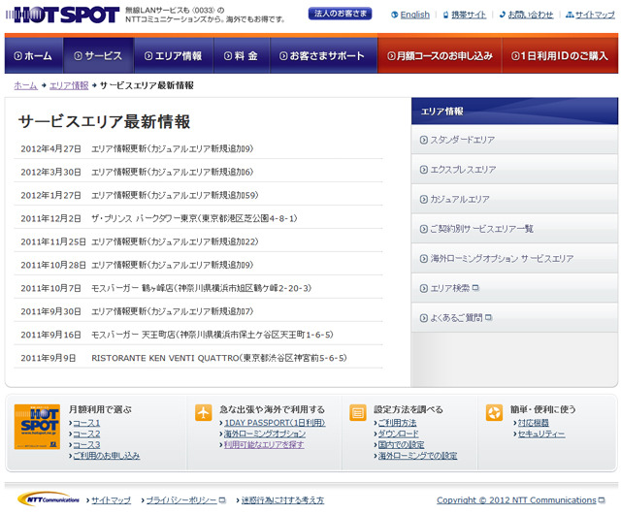Click the orange lifebuoy icon
Image resolution: width=621 pixels, height=514 pixels.
pos(494,412)
